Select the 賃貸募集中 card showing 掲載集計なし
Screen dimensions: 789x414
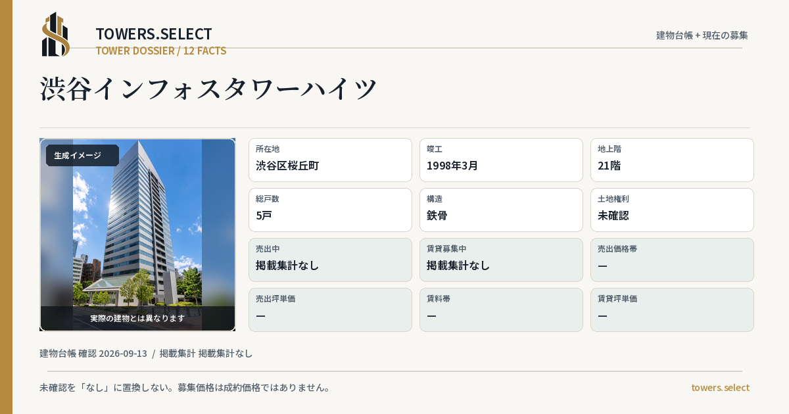point(501,260)
